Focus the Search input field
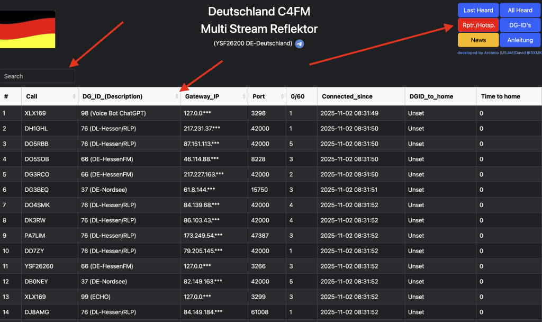The image size is (542, 322). 37,76
